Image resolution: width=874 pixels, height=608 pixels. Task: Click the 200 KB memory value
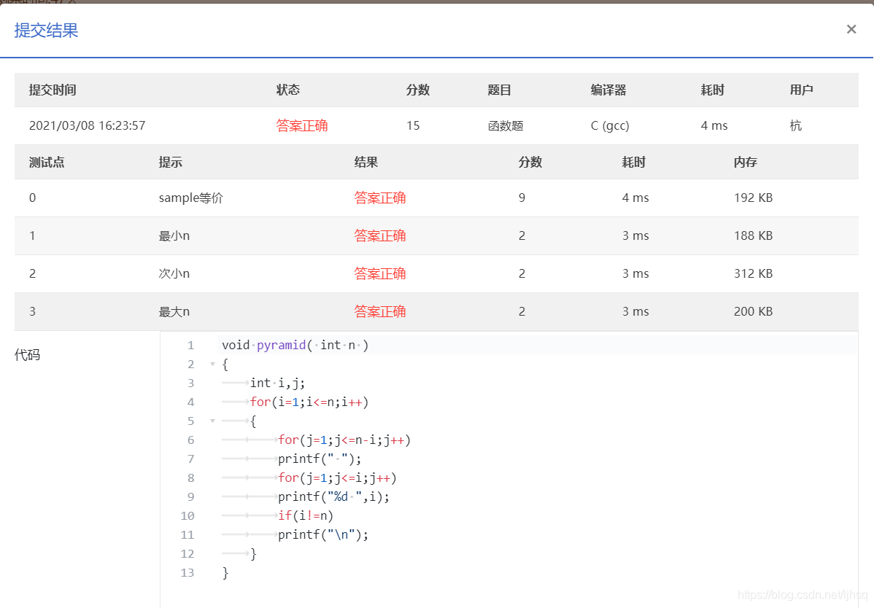753,311
